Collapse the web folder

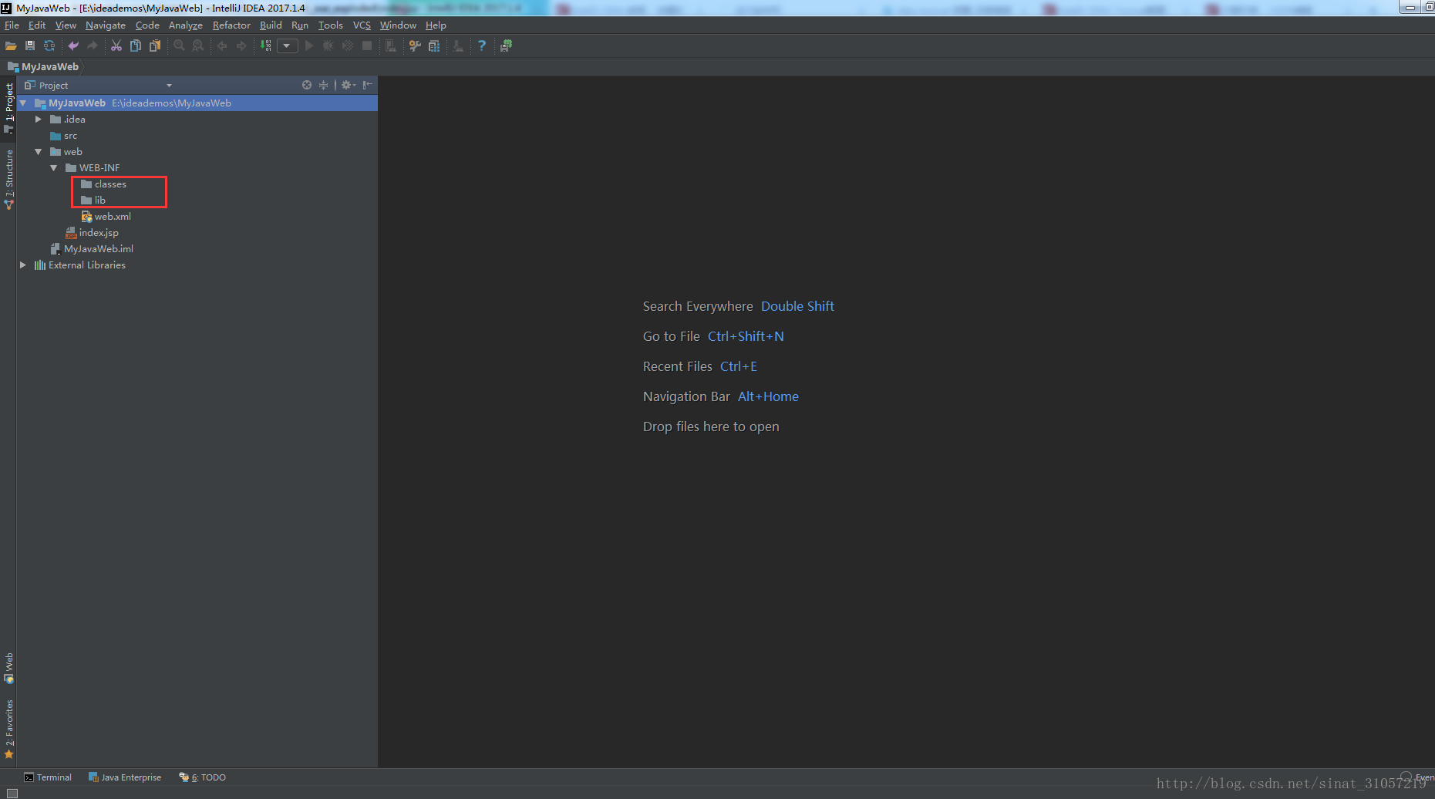39,152
